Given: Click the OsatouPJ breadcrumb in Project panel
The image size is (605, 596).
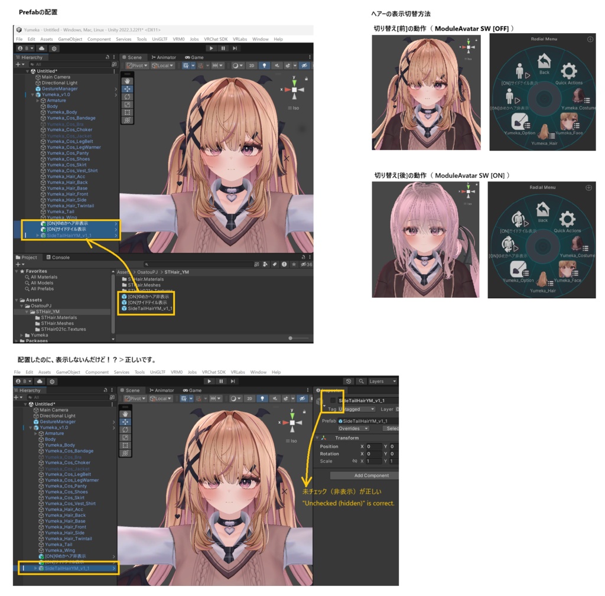Looking at the screenshot, I should (147, 272).
